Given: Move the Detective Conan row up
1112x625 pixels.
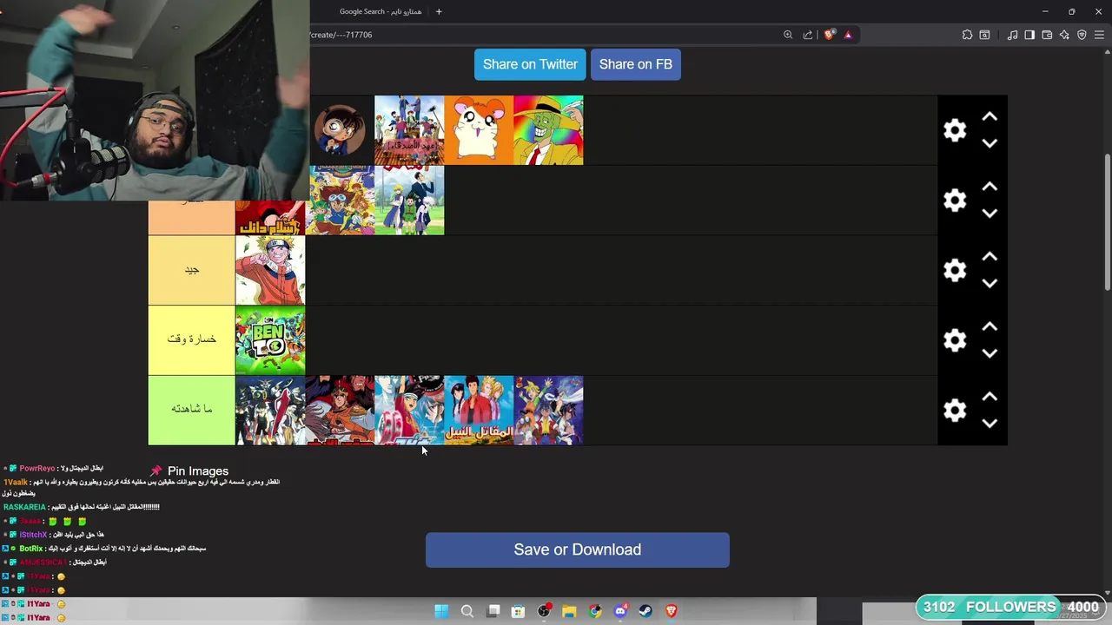Looking at the screenshot, I should point(990,116).
